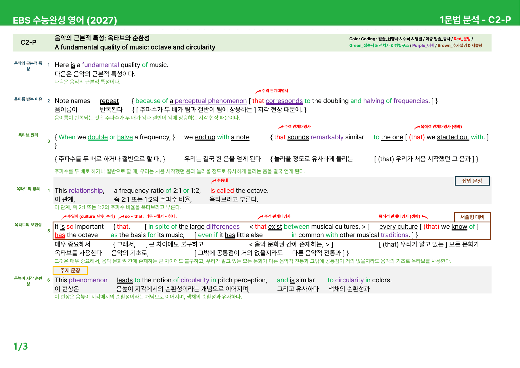Select the 삽입 문장 label box

coord(472,181)
